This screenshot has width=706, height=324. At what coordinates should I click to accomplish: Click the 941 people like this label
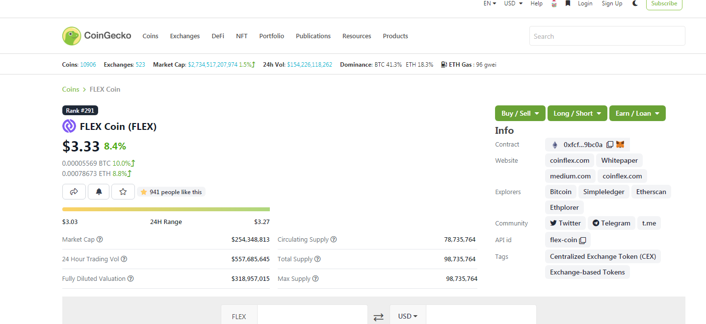point(171,192)
